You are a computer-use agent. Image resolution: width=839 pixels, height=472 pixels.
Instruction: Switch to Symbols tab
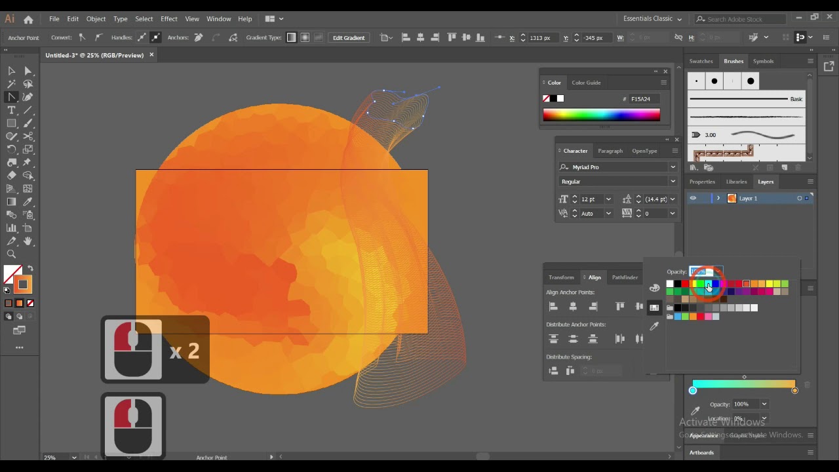tap(763, 61)
